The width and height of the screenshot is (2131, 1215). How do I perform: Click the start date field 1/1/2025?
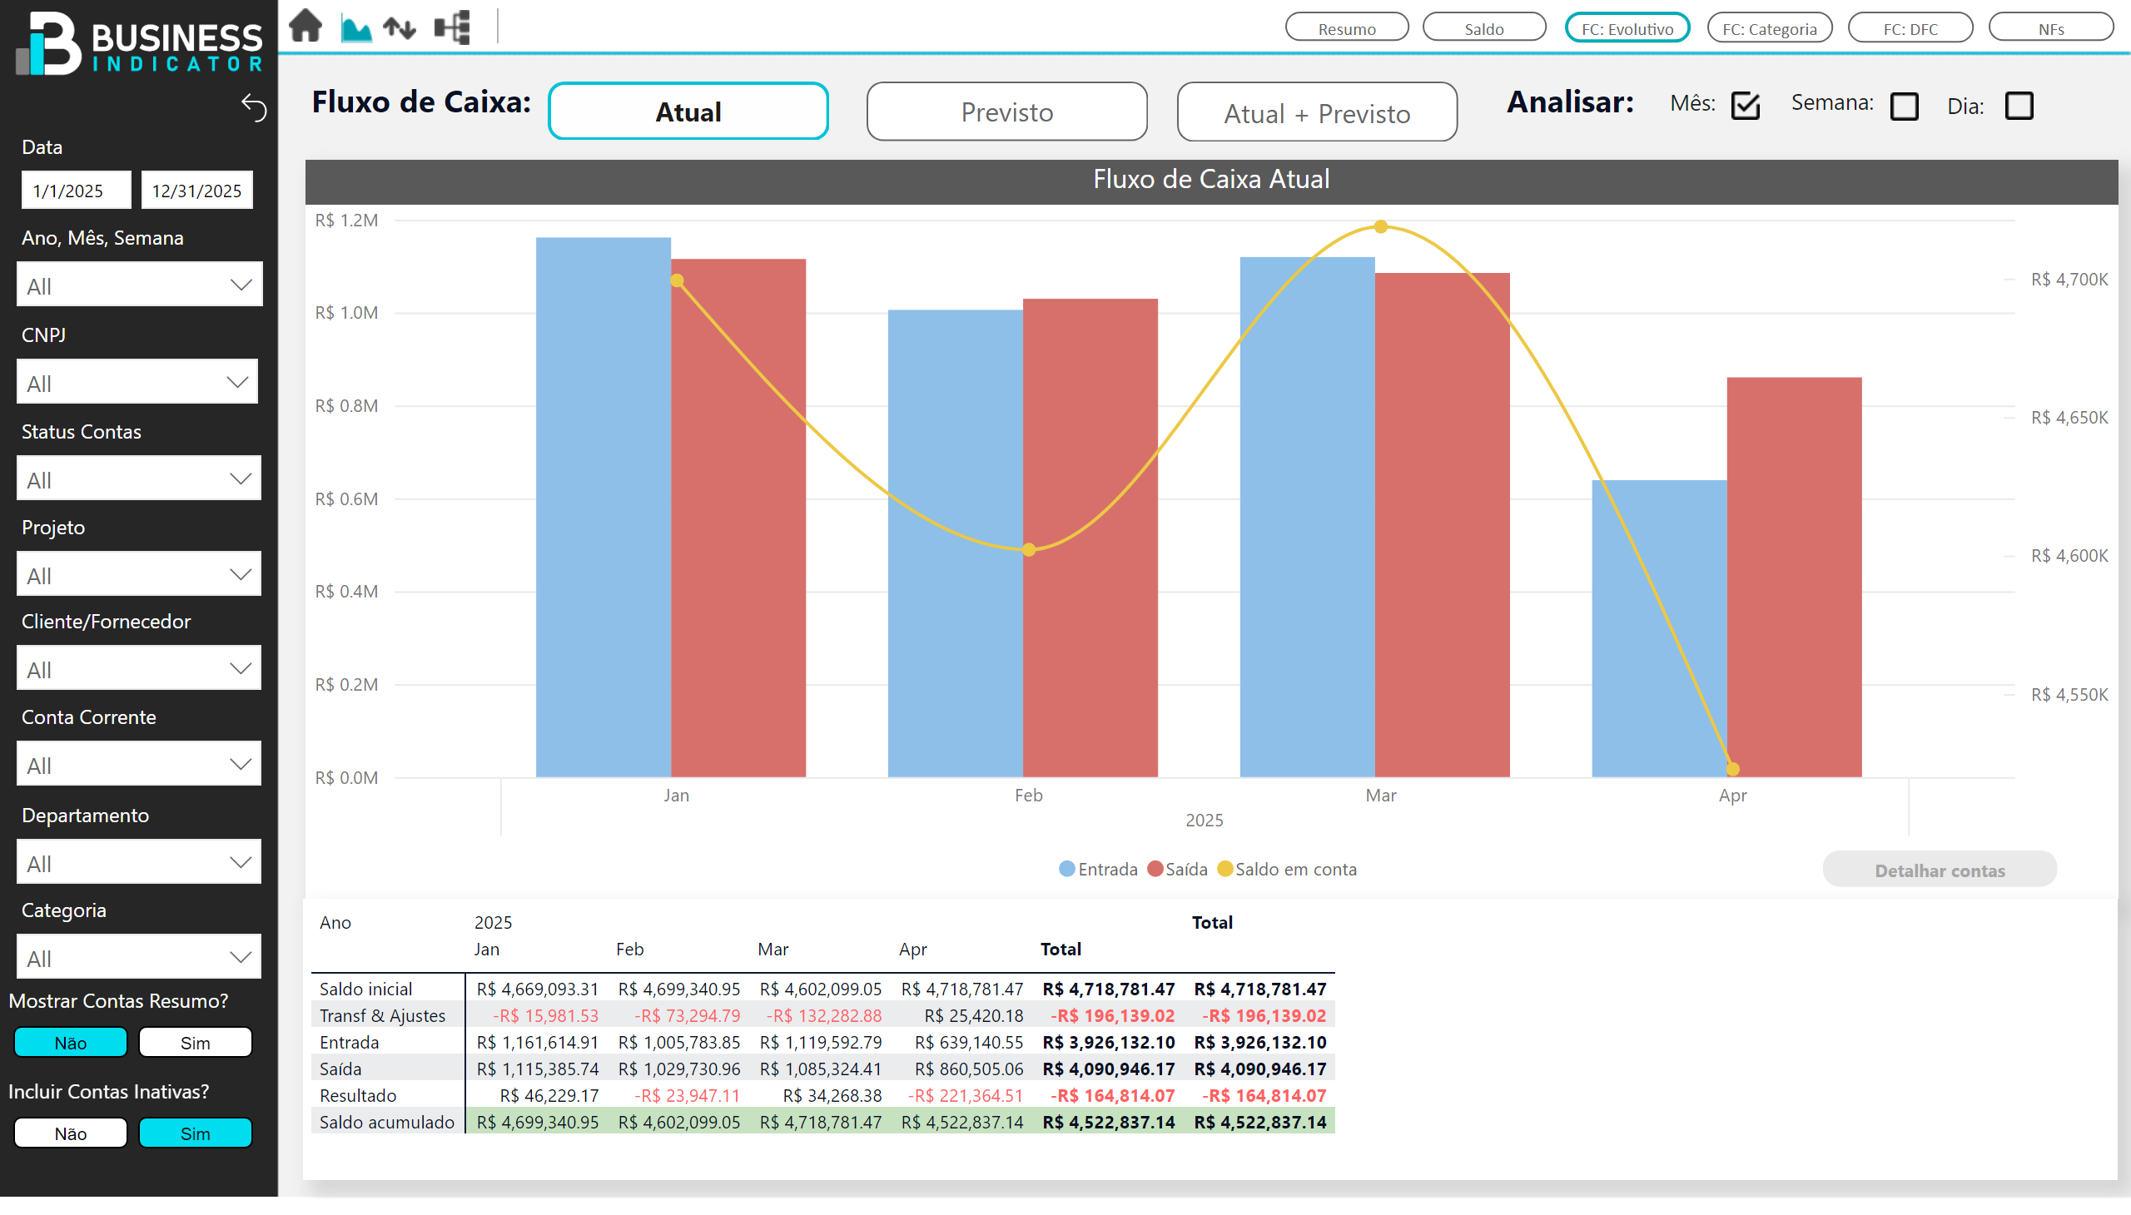pyautogui.click(x=75, y=191)
